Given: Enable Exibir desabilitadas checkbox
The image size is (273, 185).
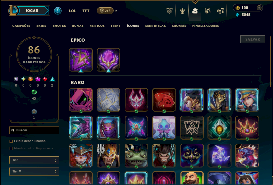Looking at the screenshot, I should [x=11, y=141].
